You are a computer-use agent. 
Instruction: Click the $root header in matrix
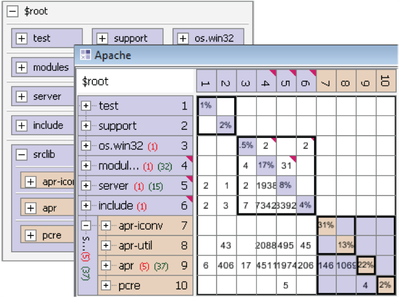[x=96, y=82]
